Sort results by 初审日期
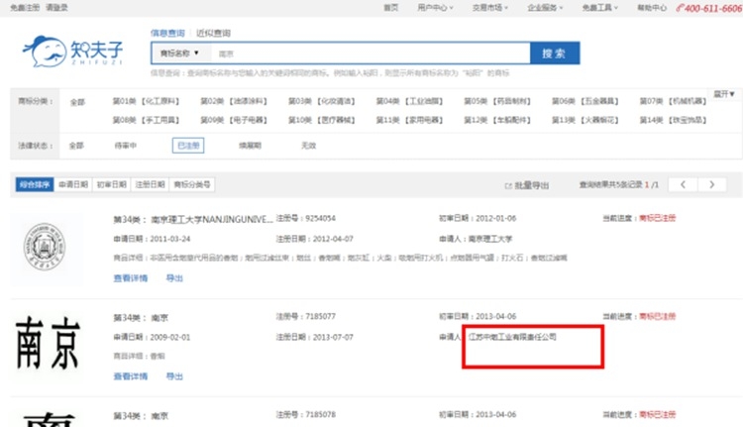This screenshot has height=427, width=743. 111,184
